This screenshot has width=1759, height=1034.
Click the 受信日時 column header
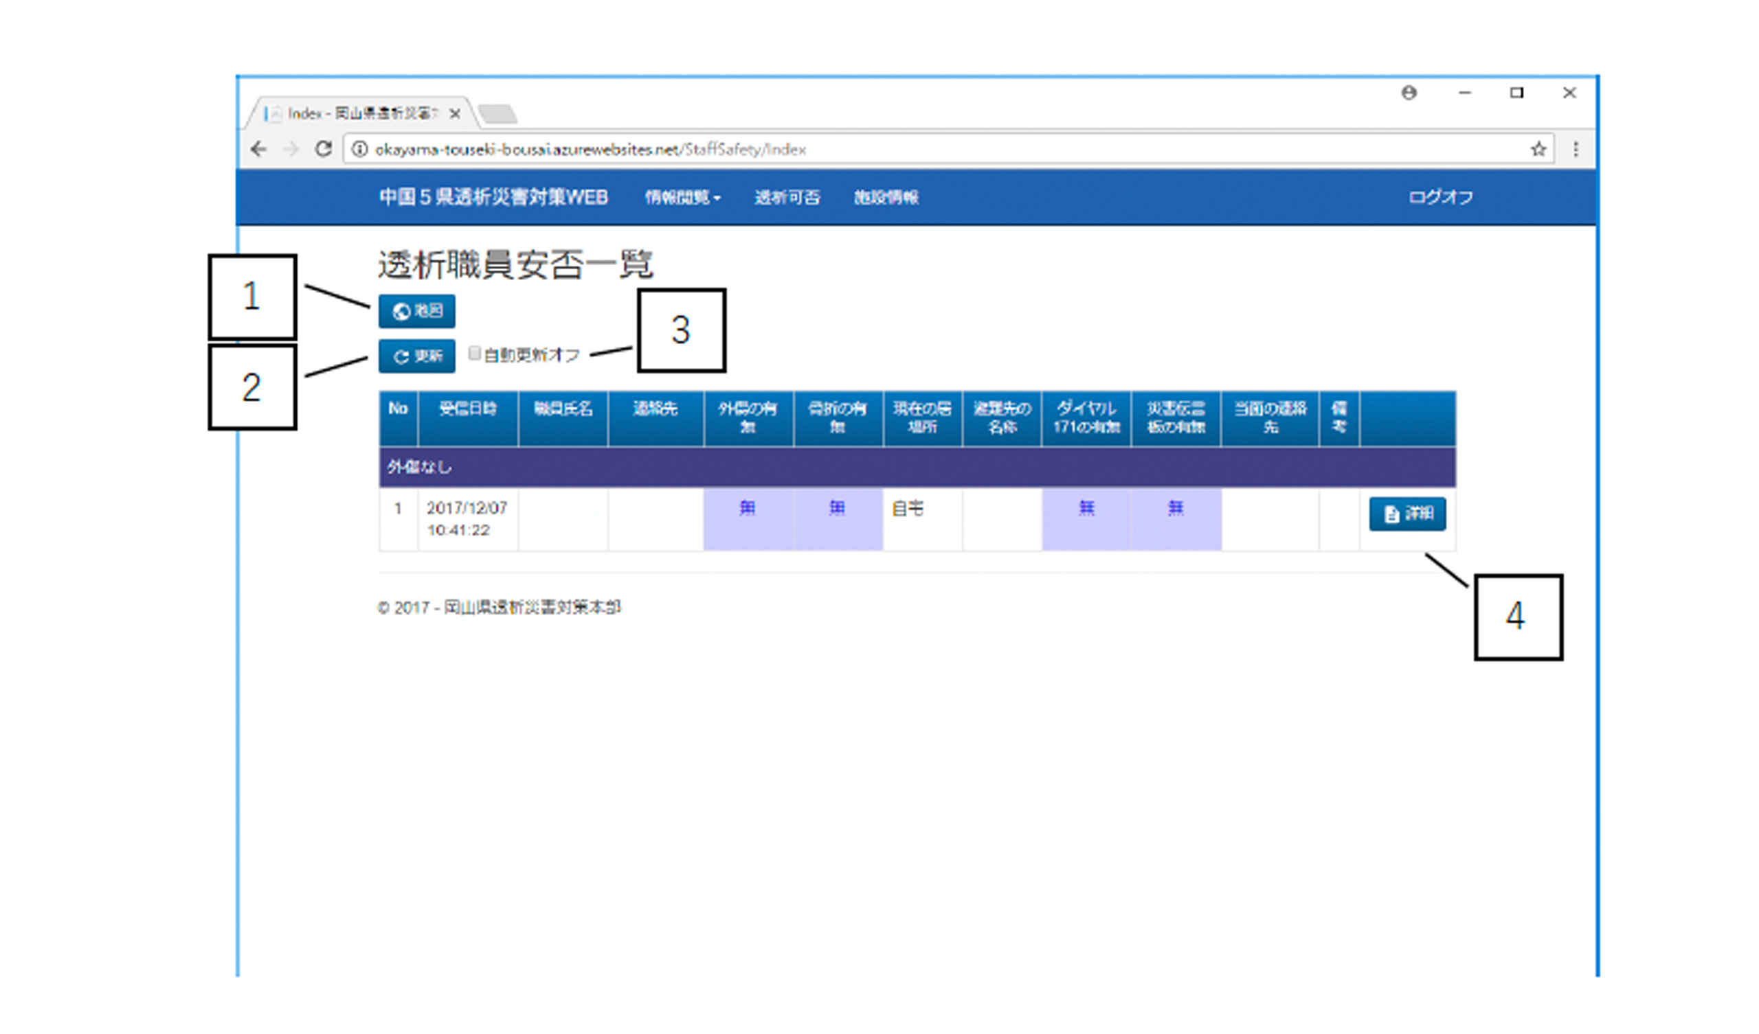pos(468,410)
